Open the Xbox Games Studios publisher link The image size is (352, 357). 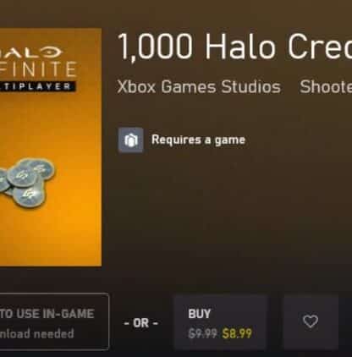point(199,86)
